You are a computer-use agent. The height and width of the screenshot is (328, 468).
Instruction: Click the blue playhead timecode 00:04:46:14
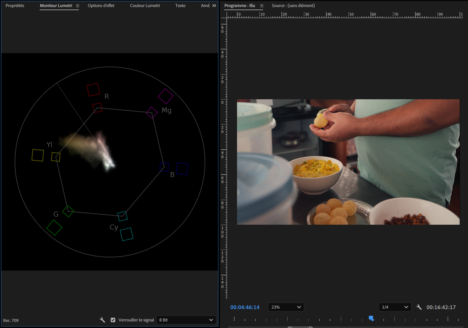[245, 307]
